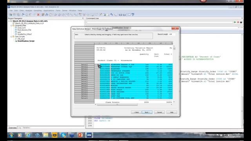Click the Next button in the wizard

[147, 112]
